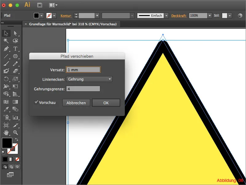The image size is (246, 185).
Task: Open Kontur stroke weight dropdown
Action: pyautogui.click(x=97, y=16)
